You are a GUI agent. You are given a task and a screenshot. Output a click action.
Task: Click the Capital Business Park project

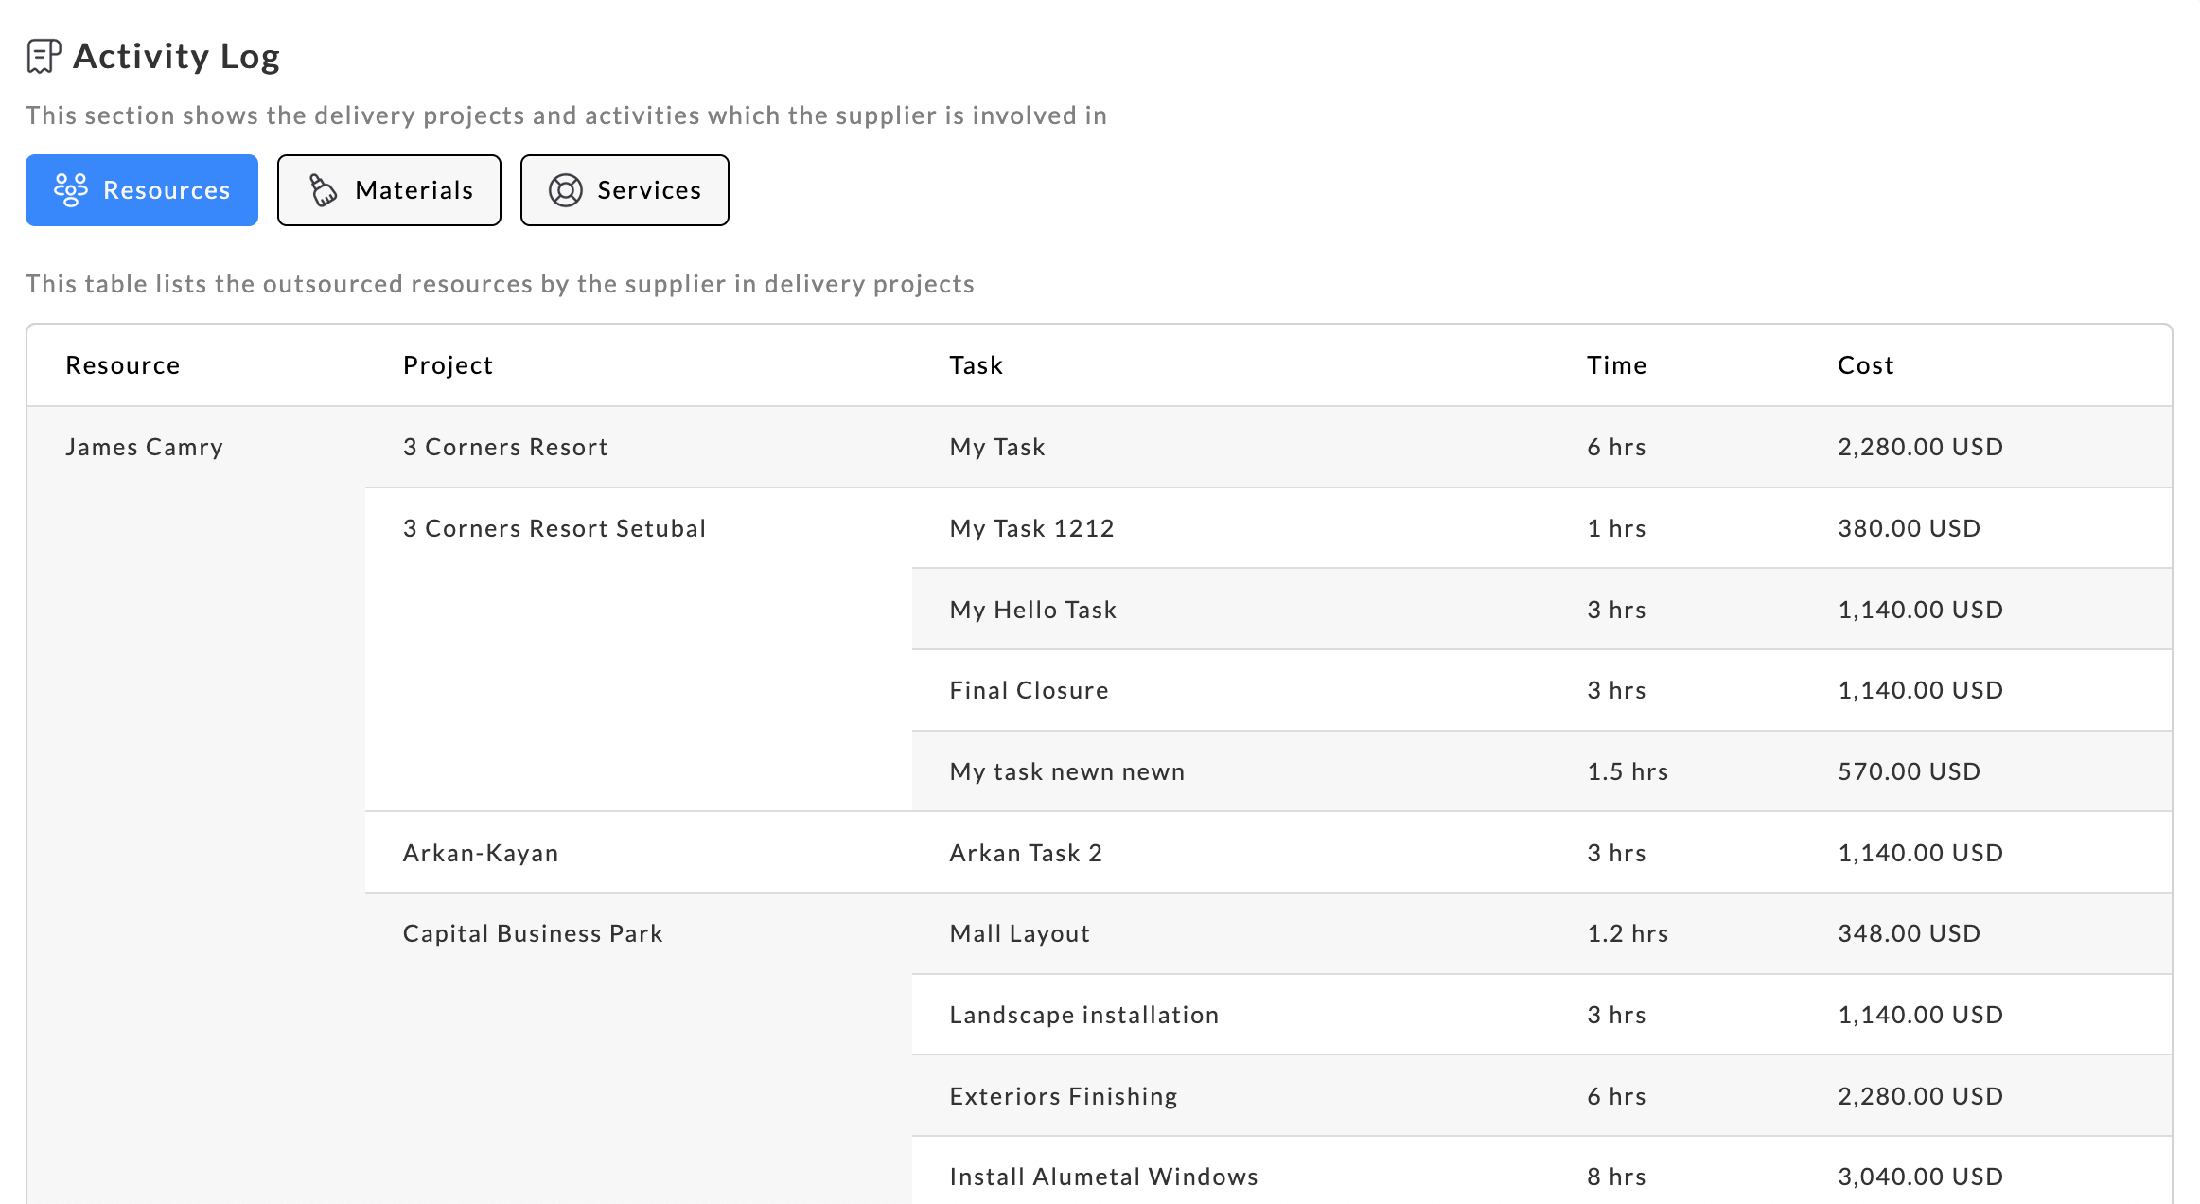tap(533, 933)
